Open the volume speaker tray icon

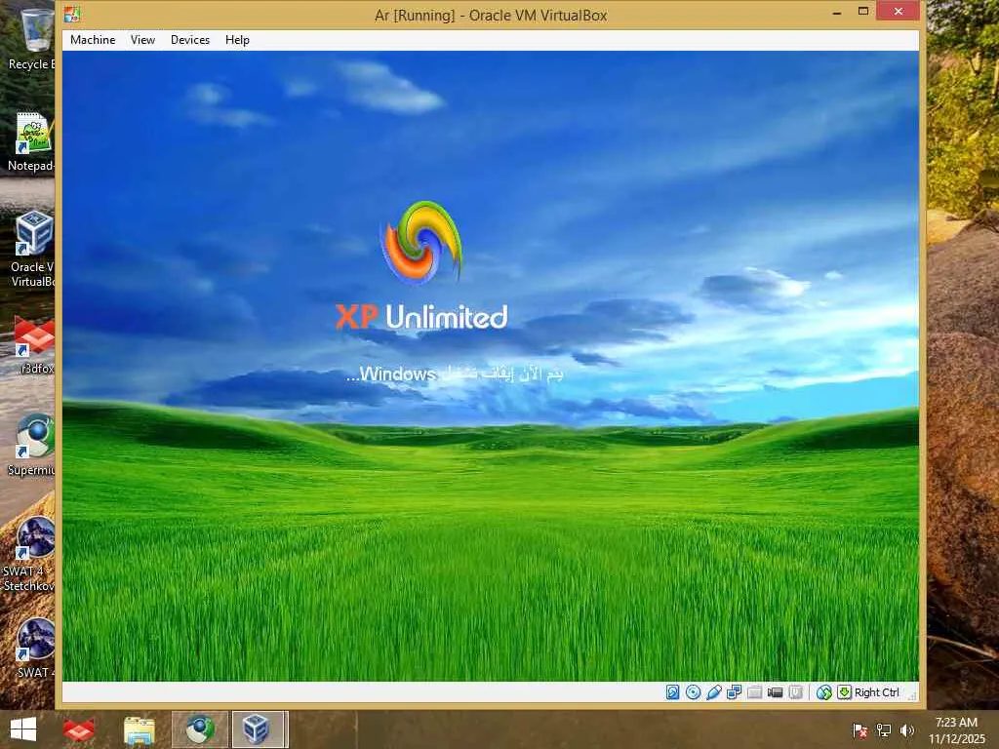[907, 730]
